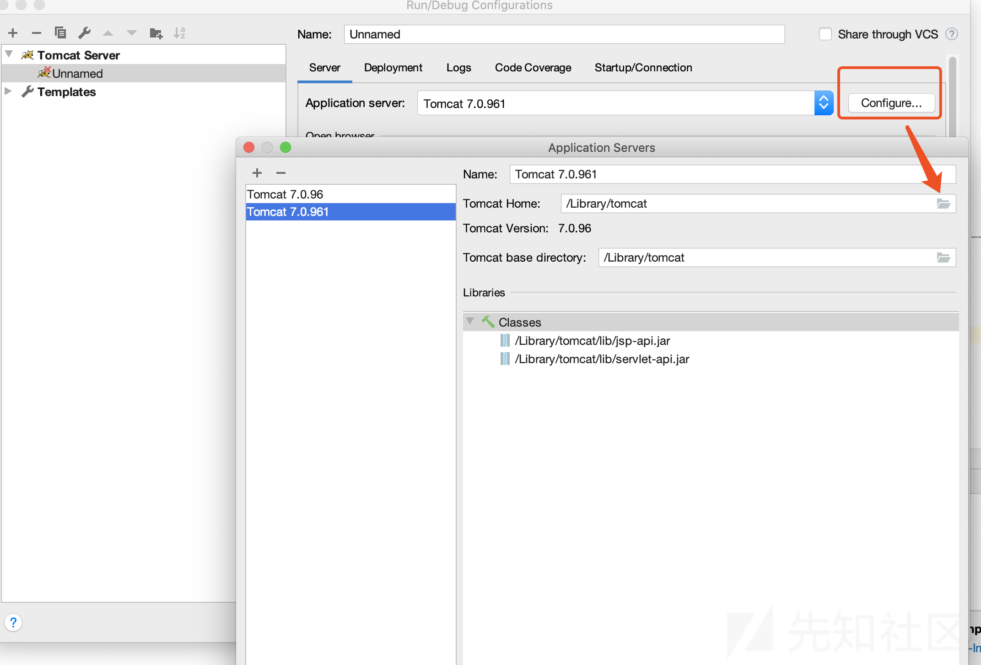Copy the selected run configuration
This screenshot has width=981, height=665.
pyautogui.click(x=60, y=33)
